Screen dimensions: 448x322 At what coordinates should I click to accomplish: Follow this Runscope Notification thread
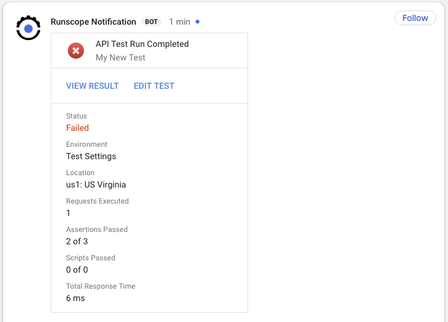click(415, 18)
